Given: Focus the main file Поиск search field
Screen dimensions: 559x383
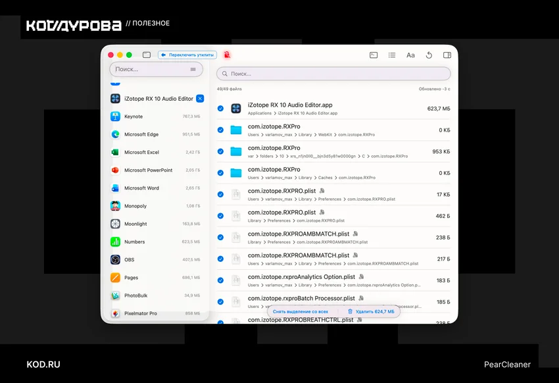Looking at the screenshot, I should pos(333,74).
